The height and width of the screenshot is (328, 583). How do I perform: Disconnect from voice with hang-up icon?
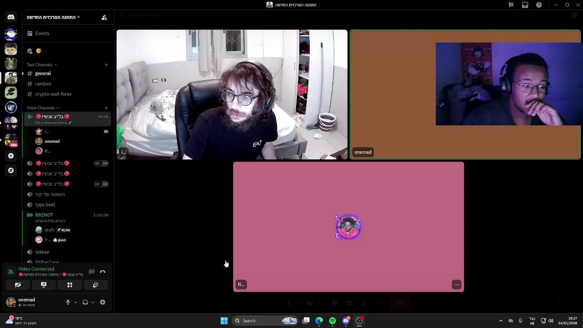tap(102, 272)
